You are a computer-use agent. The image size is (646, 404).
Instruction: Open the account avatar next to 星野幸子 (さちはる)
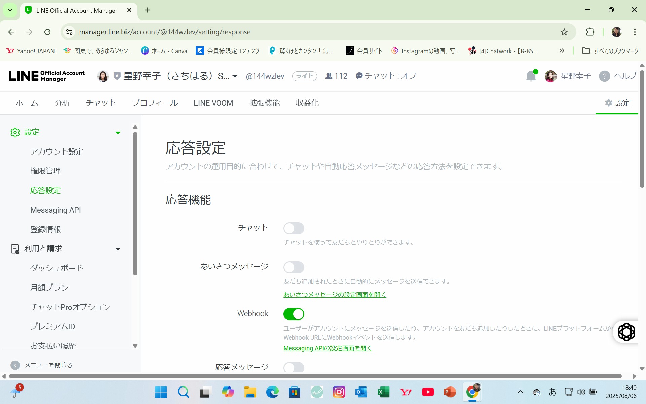coord(103,76)
